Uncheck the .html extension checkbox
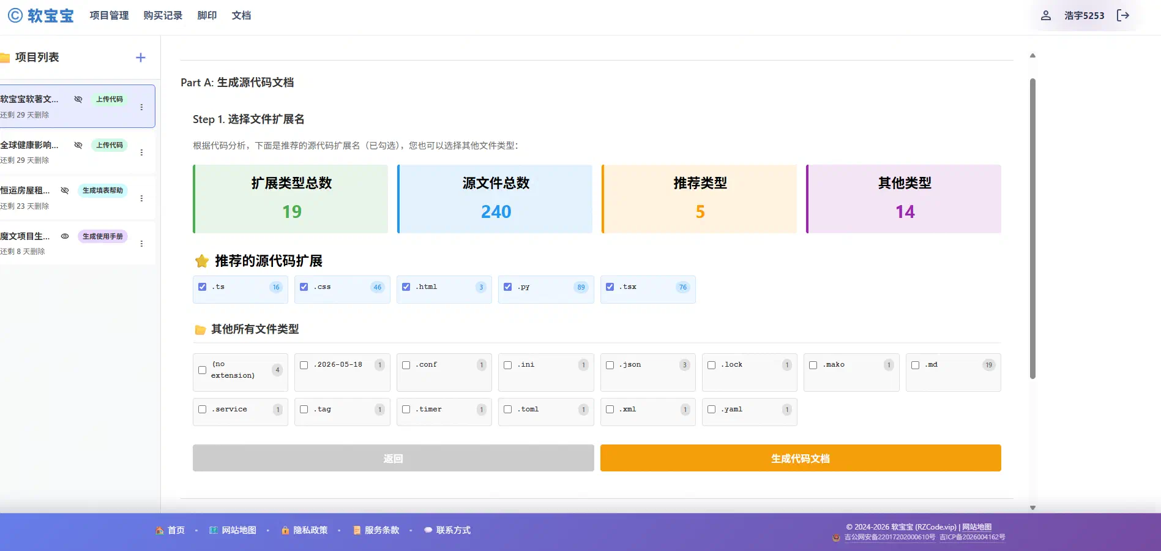1161x551 pixels. 406,287
